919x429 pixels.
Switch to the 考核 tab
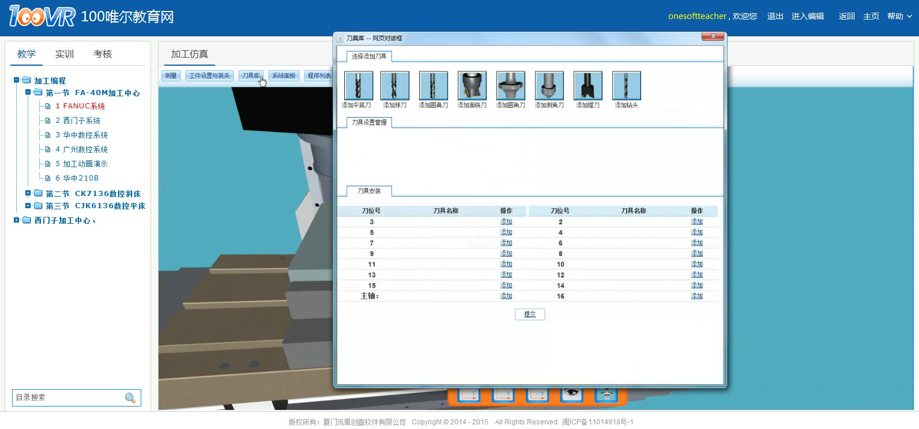pyautogui.click(x=103, y=54)
